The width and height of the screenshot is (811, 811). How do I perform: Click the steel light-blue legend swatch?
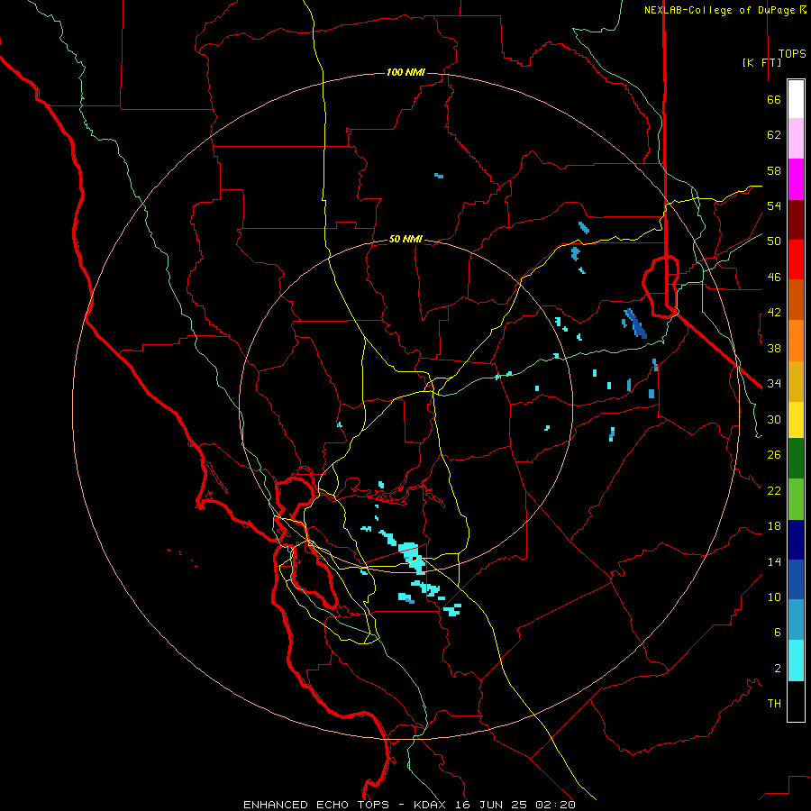796,620
